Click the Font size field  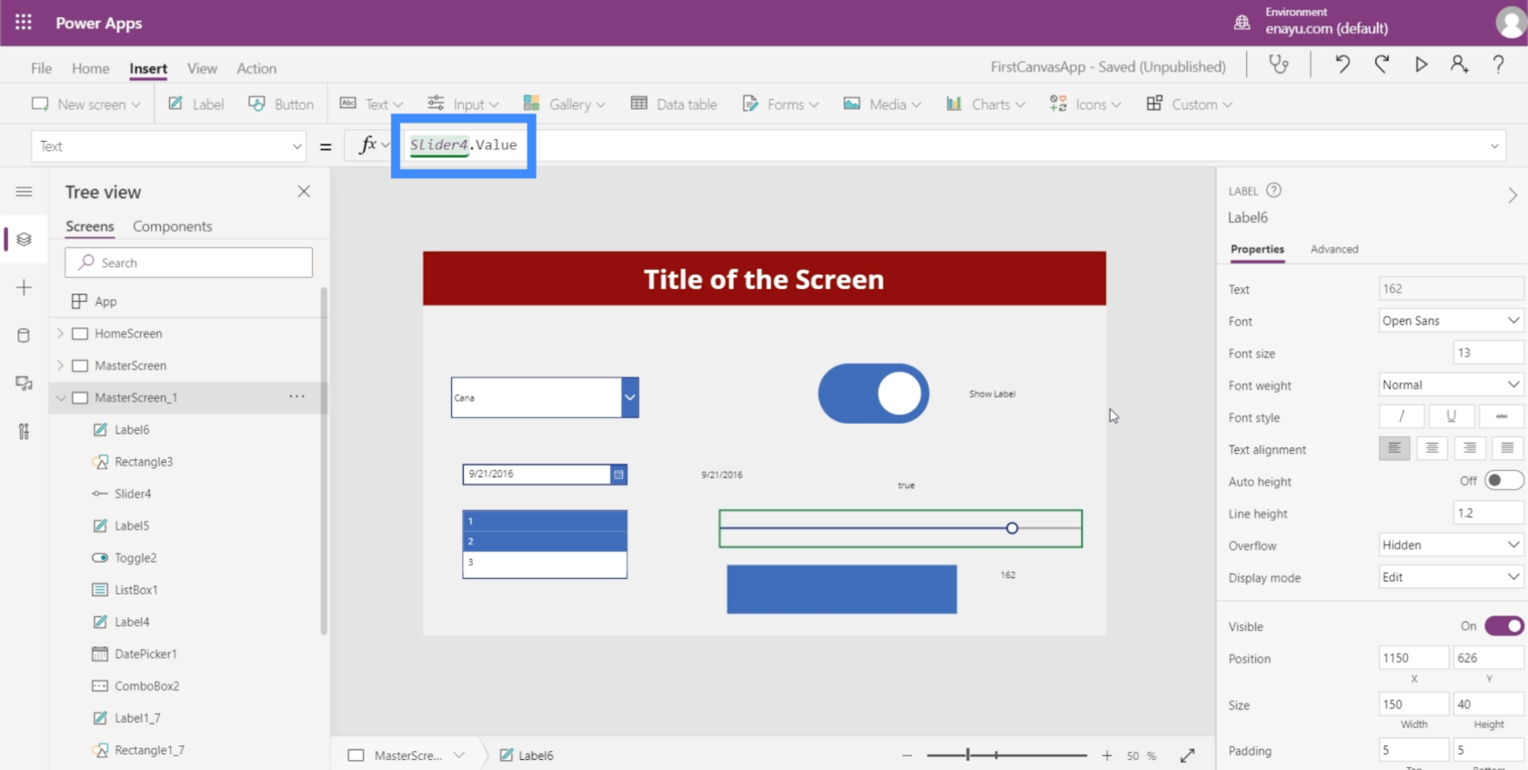tap(1488, 353)
